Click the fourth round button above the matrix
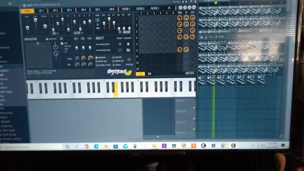Screen dimensions: 304x171 pos(194,8)
